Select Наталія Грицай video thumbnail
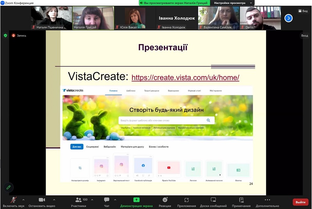The width and height of the screenshot is (312, 209). click(x=93, y=18)
